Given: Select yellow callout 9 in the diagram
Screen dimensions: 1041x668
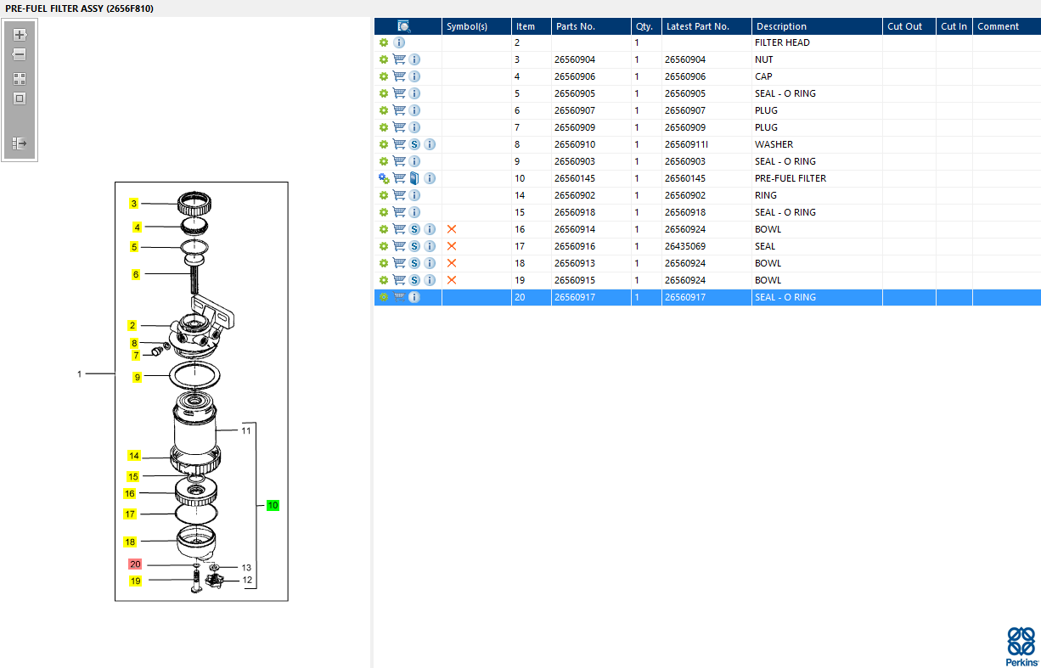Looking at the screenshot, I should pyautogui.click(x=137, y=377).
